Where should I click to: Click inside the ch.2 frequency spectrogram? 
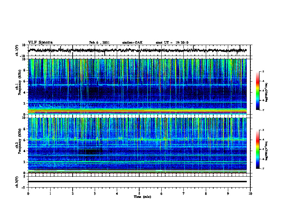[x=137, y=145]
